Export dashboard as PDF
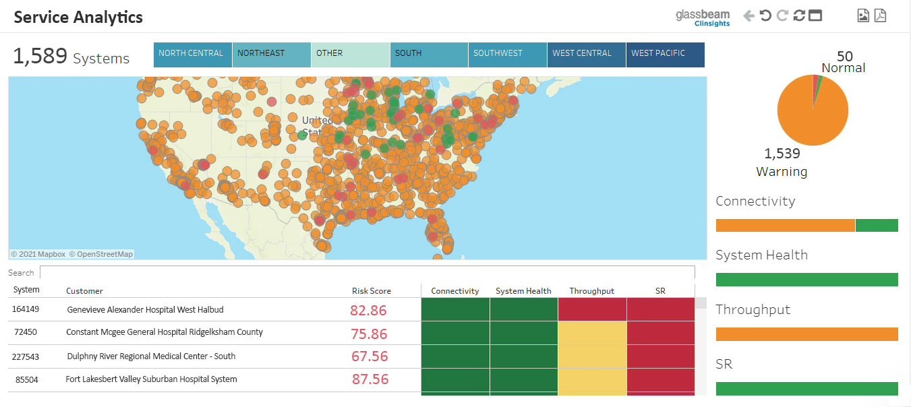The height and width of the screenshot is (407, 911). [880, 15]
